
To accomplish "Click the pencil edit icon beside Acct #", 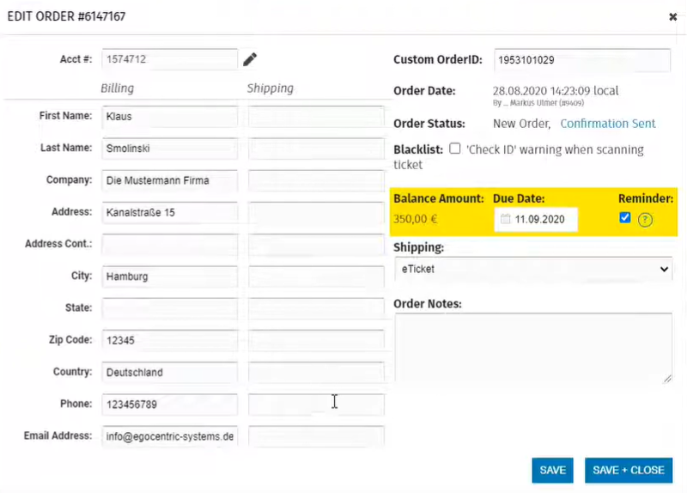I will point(250,59).
